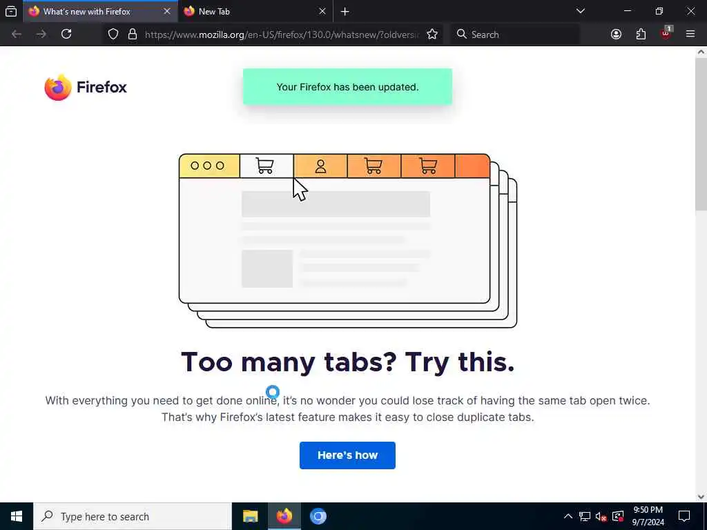Open the tracking protection shield icon
Screen dimensions: 707x530
coord(113,35)
